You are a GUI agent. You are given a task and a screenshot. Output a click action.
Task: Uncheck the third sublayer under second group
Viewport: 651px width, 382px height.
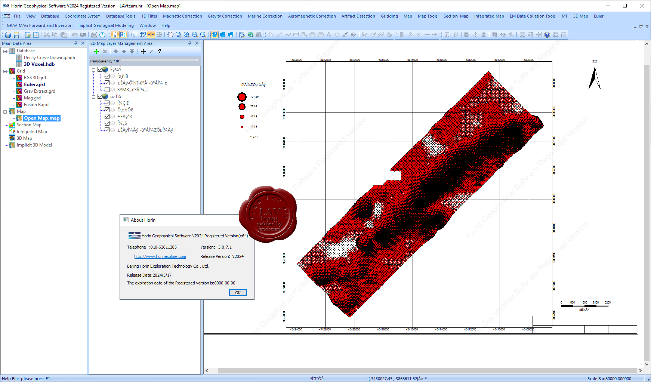point(107,117)
